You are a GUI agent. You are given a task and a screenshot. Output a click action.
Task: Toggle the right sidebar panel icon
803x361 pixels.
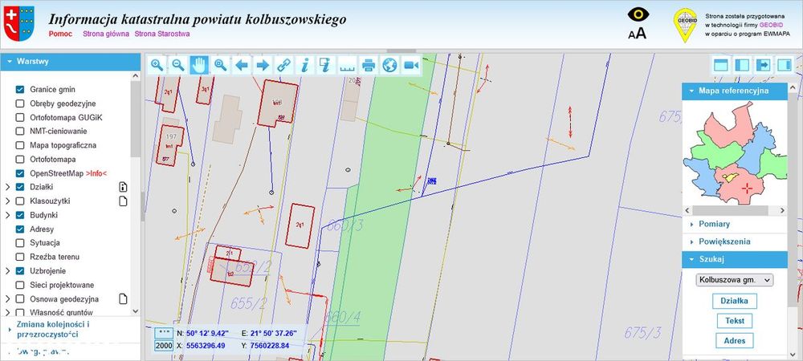click(785, 65)
